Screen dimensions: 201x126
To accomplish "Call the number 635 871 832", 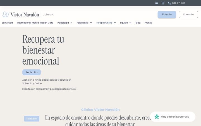I will click(x=178, y=3).
